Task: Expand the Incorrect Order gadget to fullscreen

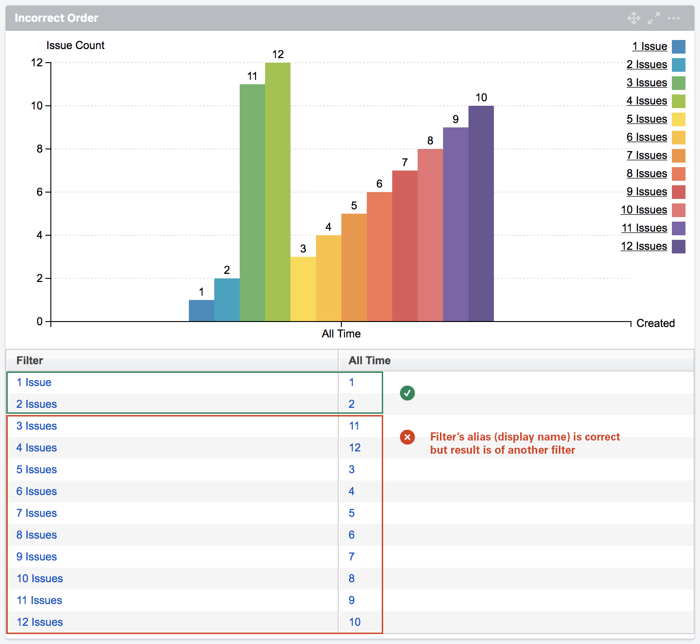Action: click(653, 19)
